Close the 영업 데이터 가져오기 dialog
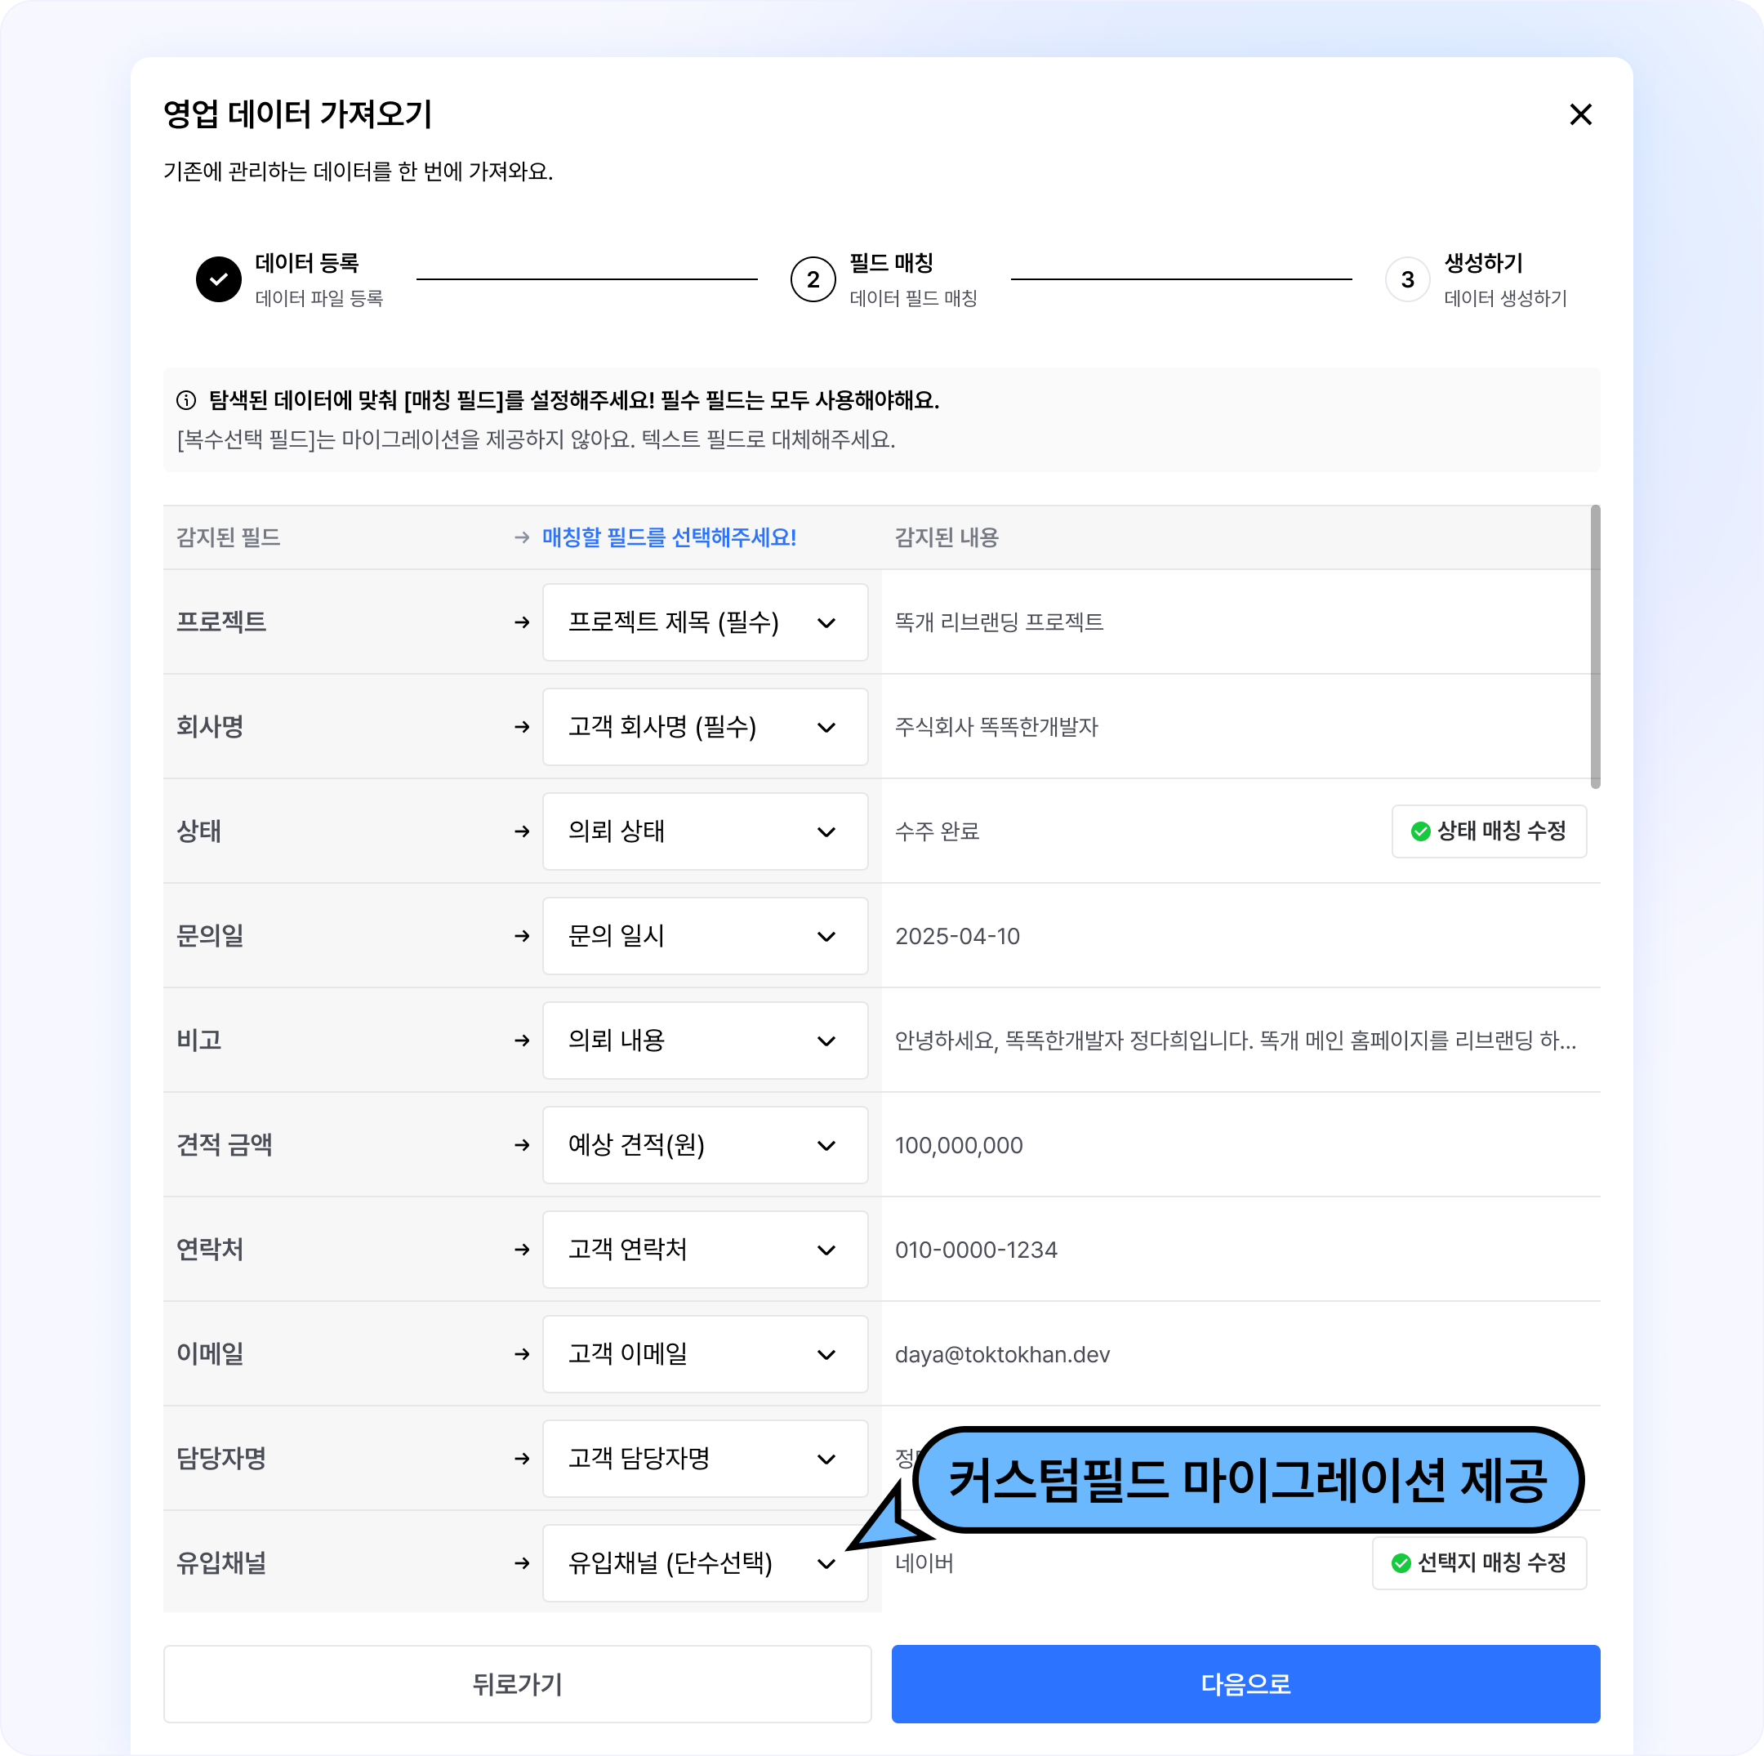Image resolution: width=1764 pixels, height=1756 pixels. [1580, 114]
